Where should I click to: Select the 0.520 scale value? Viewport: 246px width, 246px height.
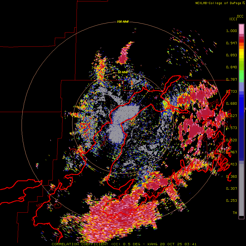232,140
